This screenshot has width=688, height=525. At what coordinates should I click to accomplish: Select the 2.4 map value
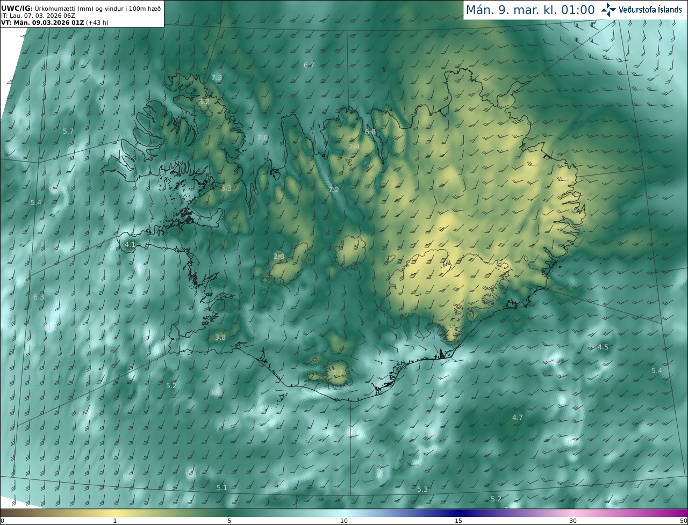[354, 147]
